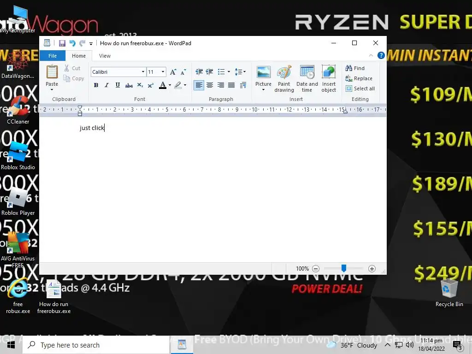
Task: Toggle subscript formatting
Action: (140, 85)
